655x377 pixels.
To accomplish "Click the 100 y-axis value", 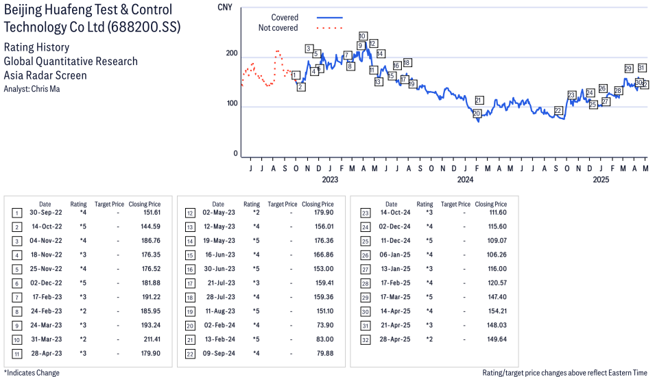I will pos(232,103).
